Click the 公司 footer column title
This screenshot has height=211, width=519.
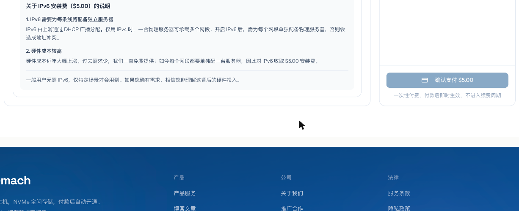tap(286, 178)
